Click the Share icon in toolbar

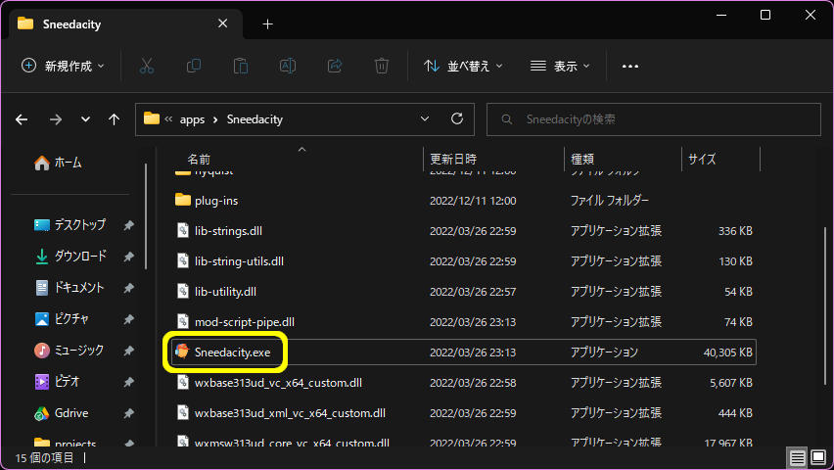click(335, 66)
